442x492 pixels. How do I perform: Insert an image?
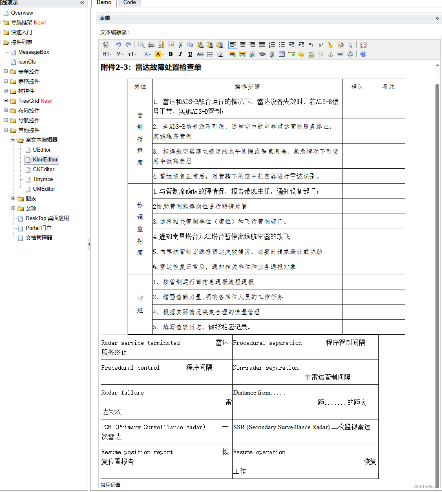[233, 54]
